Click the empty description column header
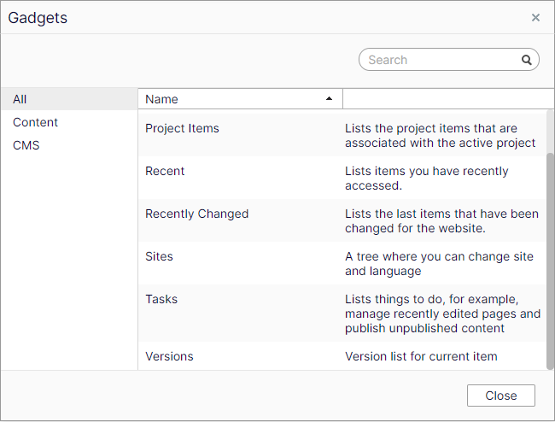This screenshot has width=555, height=422. coord(444,99)
